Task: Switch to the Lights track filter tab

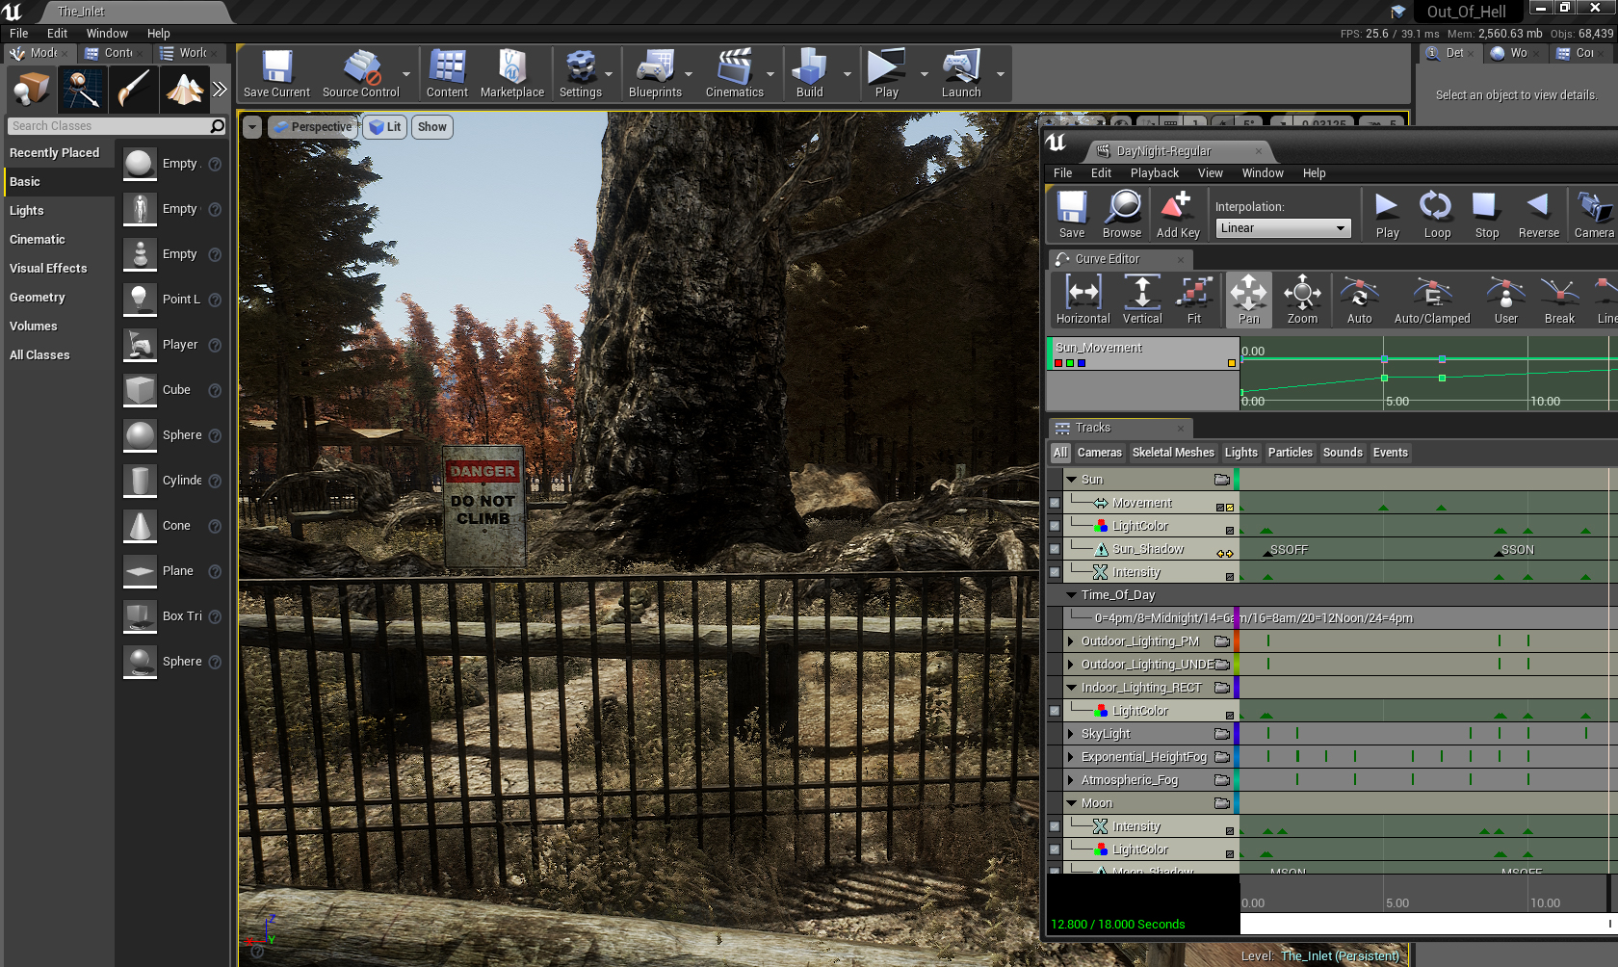Action: 1240,453
